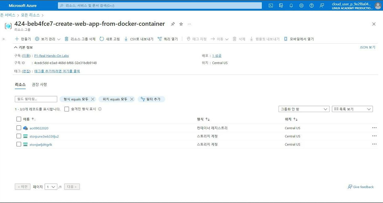Image resolution: width=383 pixels, height=203 pixels.
Task: Select the 리소스 tab
Action: point(20,85)
